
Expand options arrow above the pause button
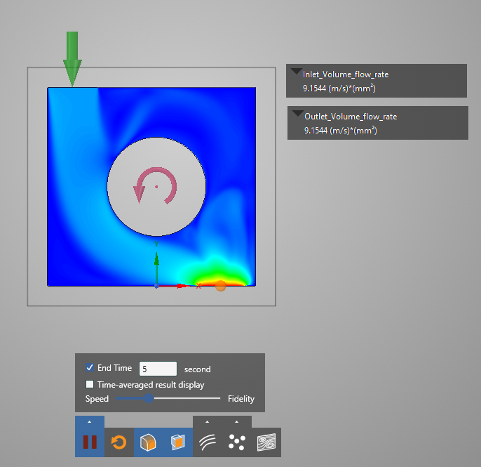pyautogui.click(x=90, y=422)
